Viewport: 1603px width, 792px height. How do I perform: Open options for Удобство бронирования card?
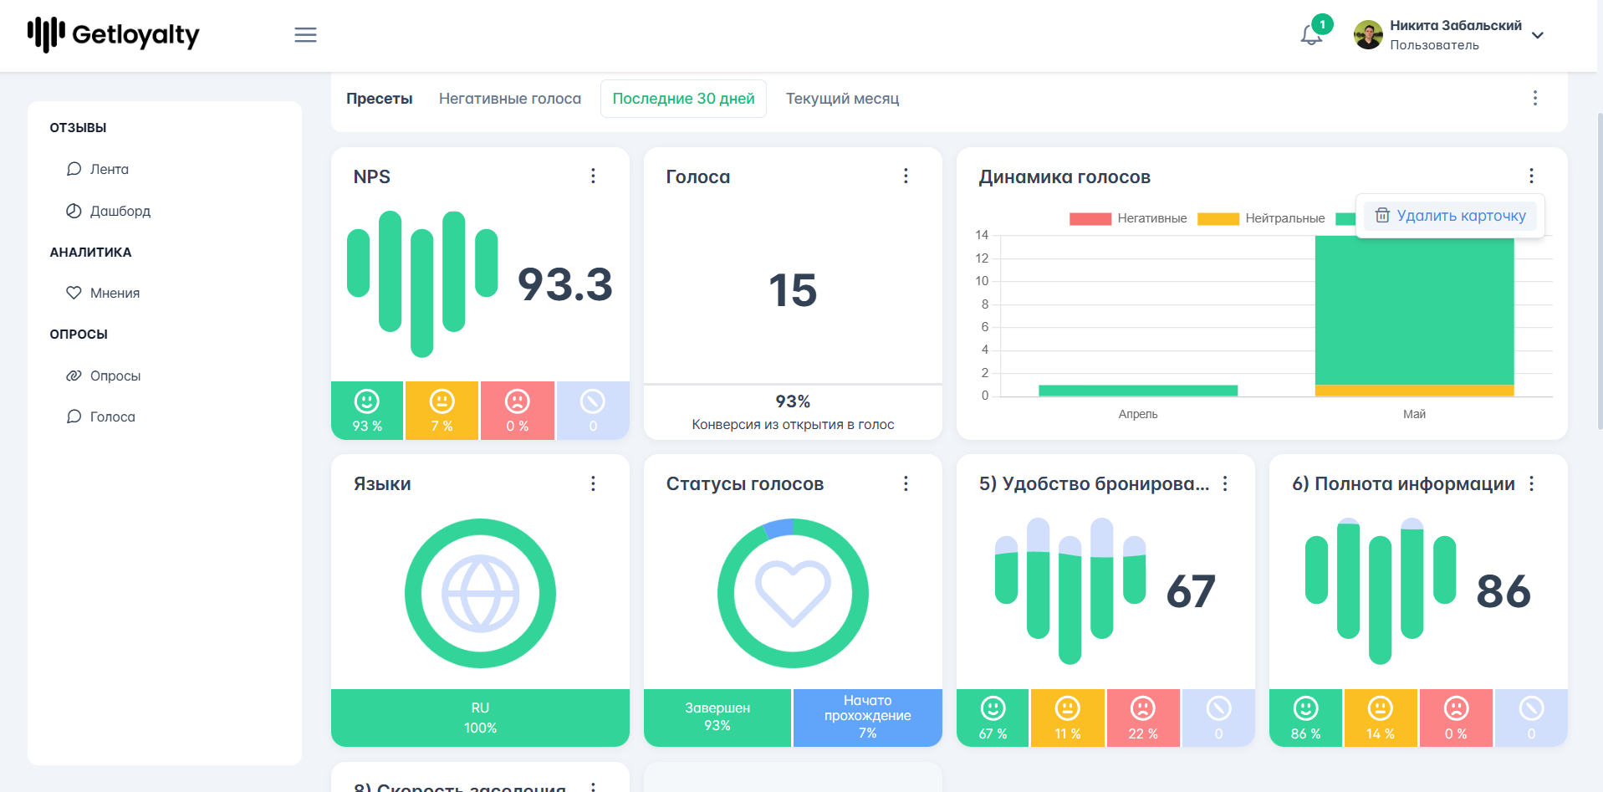pos(1225,483)
